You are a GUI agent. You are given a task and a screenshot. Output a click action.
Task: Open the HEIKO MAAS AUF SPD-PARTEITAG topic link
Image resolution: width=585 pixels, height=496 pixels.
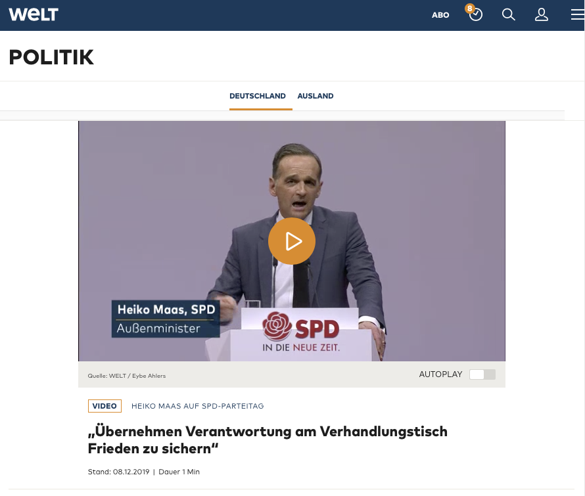197,406
